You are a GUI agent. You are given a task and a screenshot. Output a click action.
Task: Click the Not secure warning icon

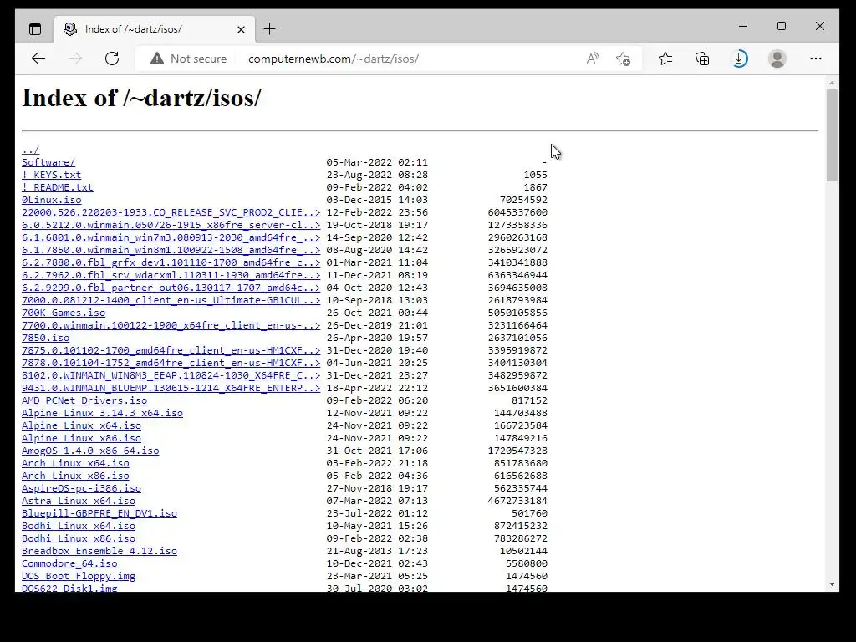click(157, 59)
